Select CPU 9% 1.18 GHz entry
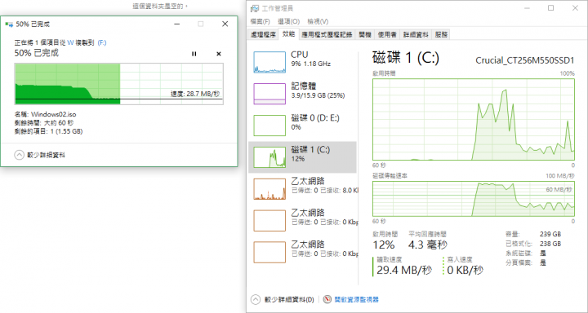588x313 pixels. click(302, 62)
